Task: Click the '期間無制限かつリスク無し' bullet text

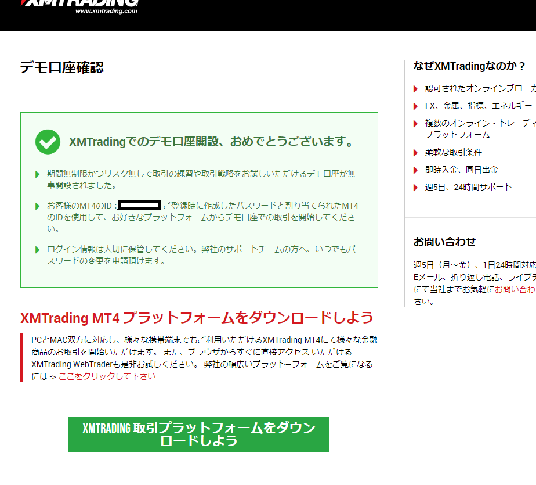Action: coord(201,179)
